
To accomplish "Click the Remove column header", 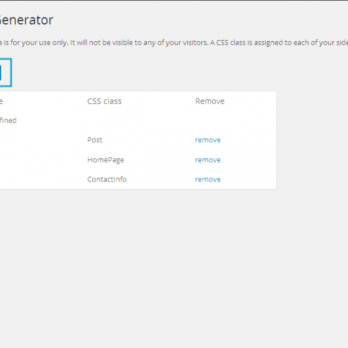I will pyautogui.click(x=209, y=101).
